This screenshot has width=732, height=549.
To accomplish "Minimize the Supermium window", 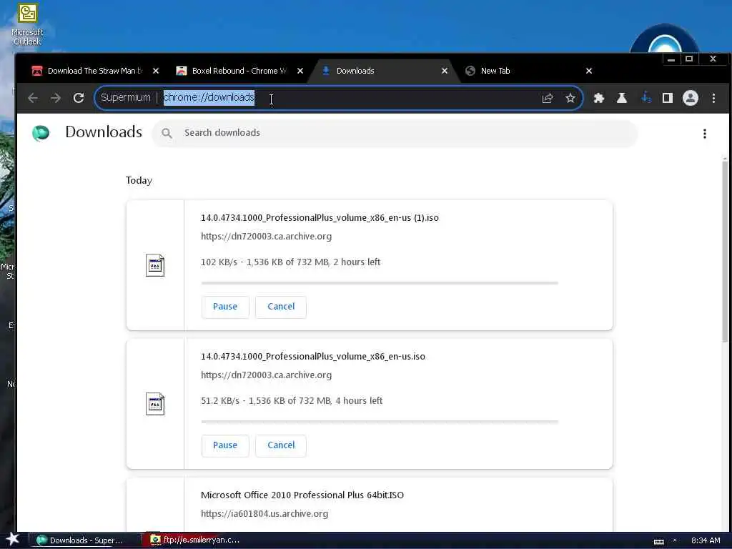I will pyautogui.click(x=671, y=59).
